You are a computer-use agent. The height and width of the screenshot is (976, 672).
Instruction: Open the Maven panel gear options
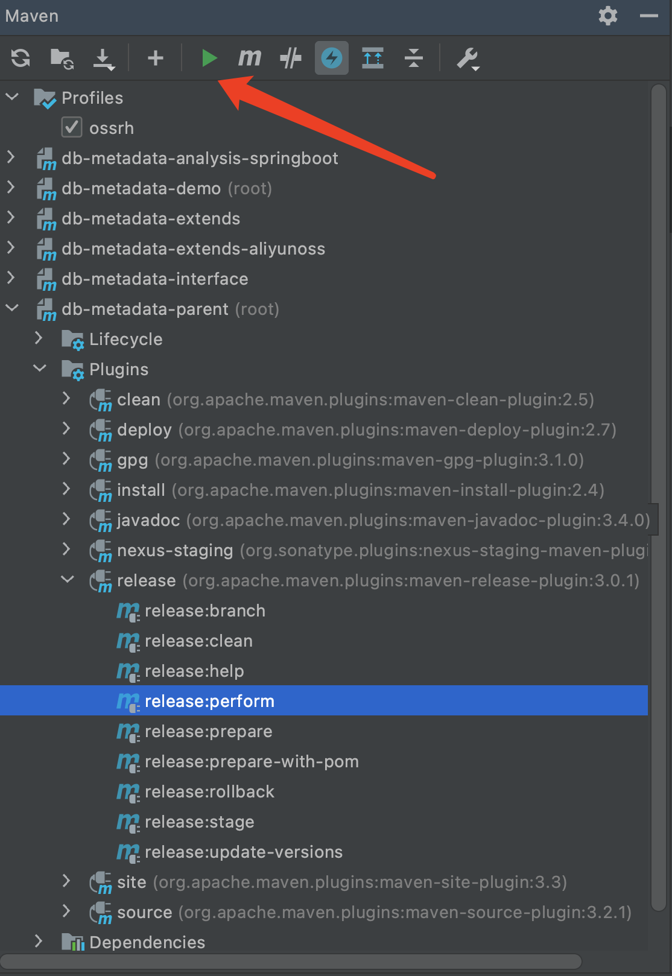pyautogui.click(x=608, y=16)
